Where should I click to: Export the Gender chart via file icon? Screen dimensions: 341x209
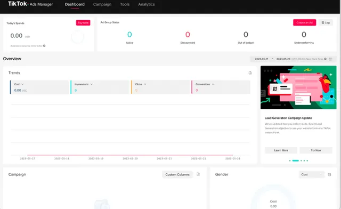tap(329, 174)
